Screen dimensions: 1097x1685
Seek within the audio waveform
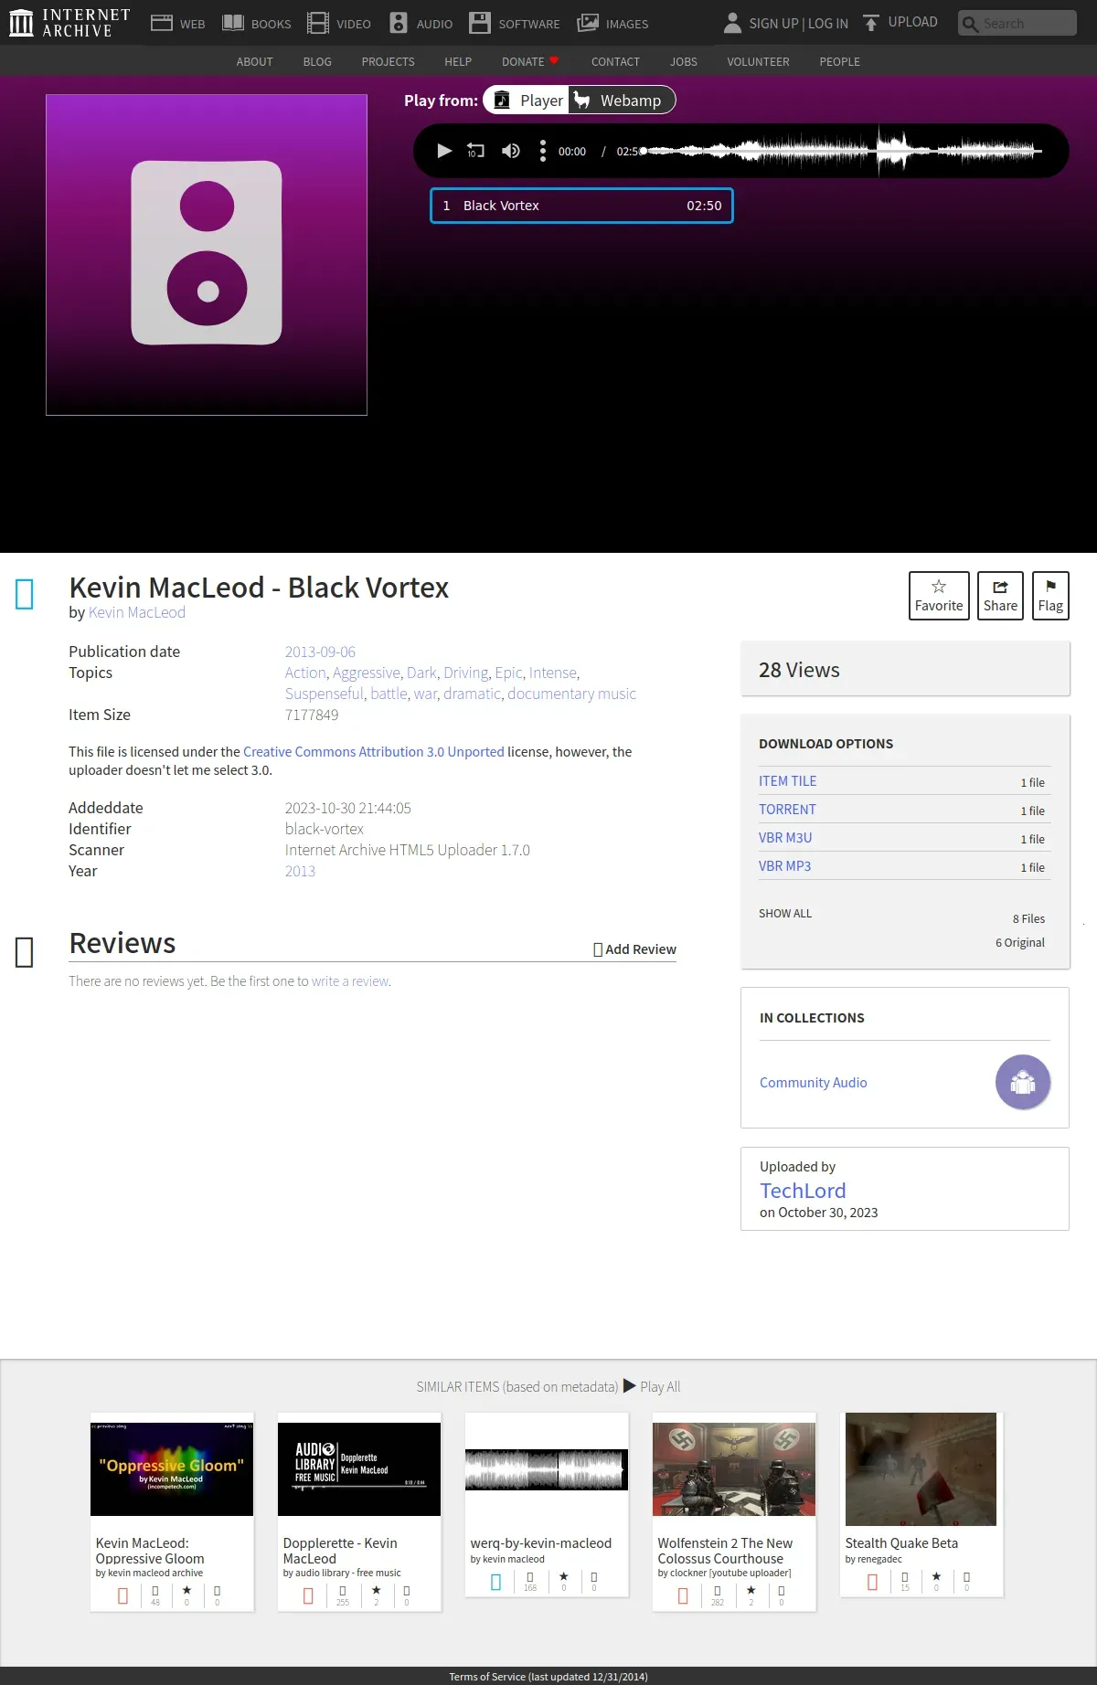[841, 151]
